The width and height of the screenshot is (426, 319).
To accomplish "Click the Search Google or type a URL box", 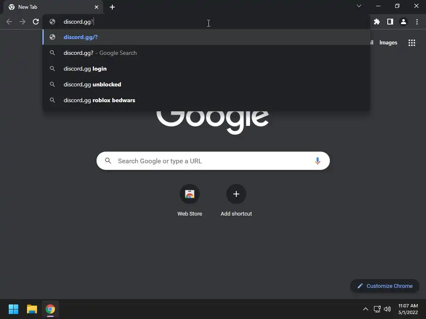I will pyautogui.click(x=213, y=161).
